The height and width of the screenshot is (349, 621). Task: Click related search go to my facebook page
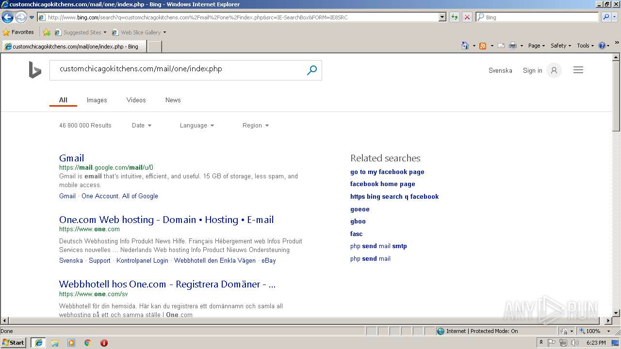coord(387,172)
